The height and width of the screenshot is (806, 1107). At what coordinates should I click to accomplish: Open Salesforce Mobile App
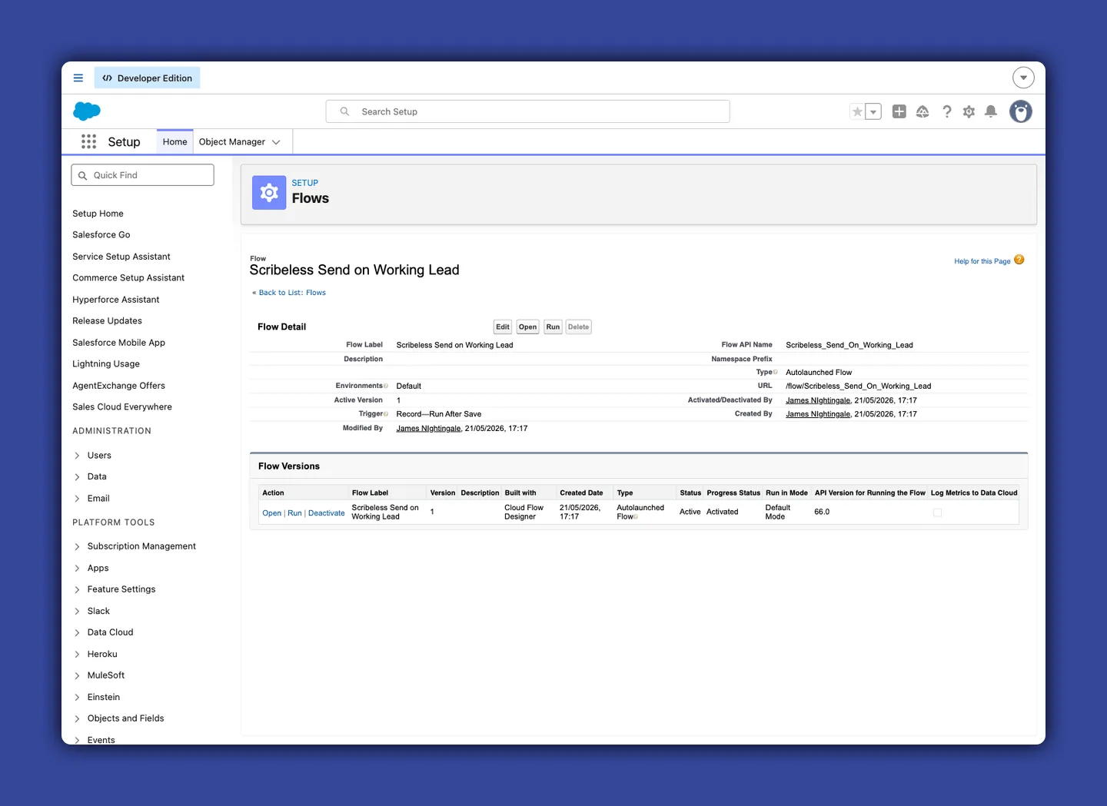click(118, 343)
